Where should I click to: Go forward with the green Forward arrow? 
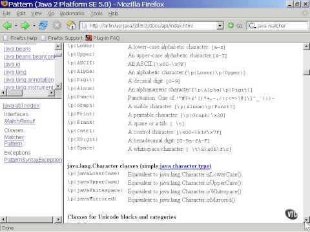(25, 26)
